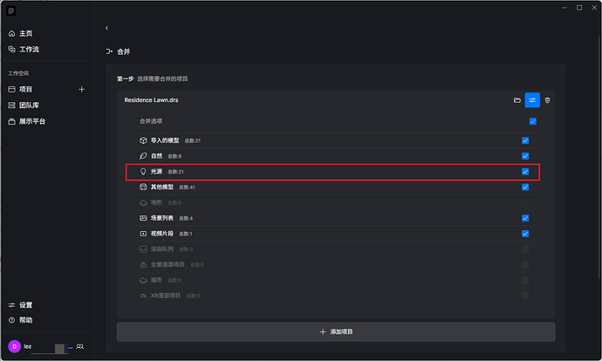602x361 pixels.
Task: Go back using the left chevron
Action: 106,29
